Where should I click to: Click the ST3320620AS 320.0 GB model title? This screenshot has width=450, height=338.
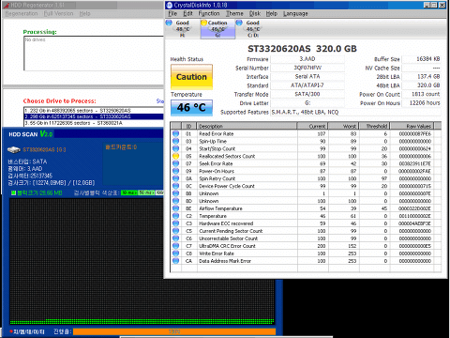click(x=302, y=49)
